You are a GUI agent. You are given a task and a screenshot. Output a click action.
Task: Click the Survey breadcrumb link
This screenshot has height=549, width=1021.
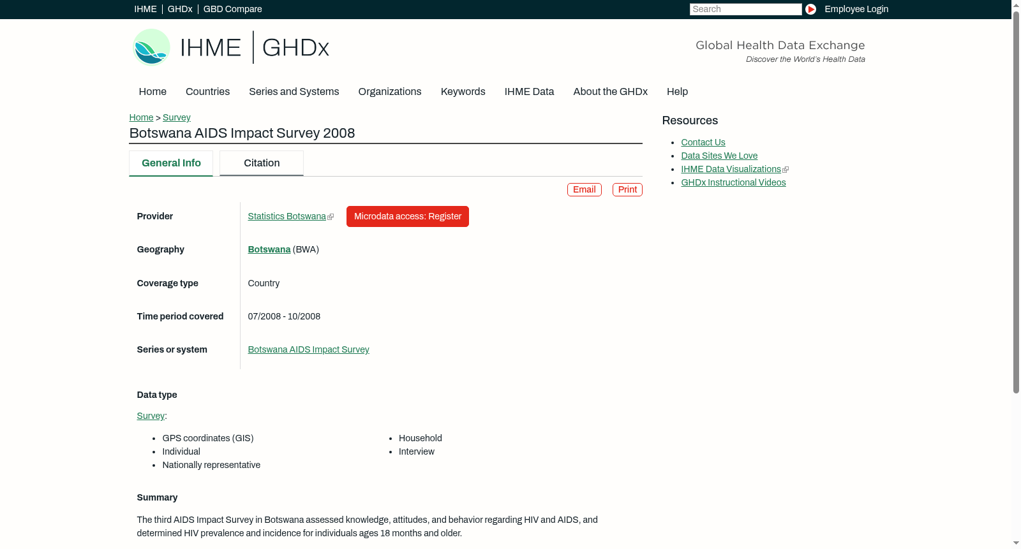point(177,117)
